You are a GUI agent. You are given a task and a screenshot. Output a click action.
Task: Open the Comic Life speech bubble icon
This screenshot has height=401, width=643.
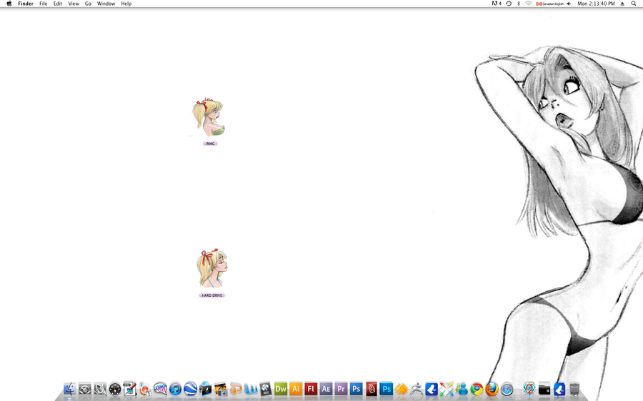tap(160, 388)
